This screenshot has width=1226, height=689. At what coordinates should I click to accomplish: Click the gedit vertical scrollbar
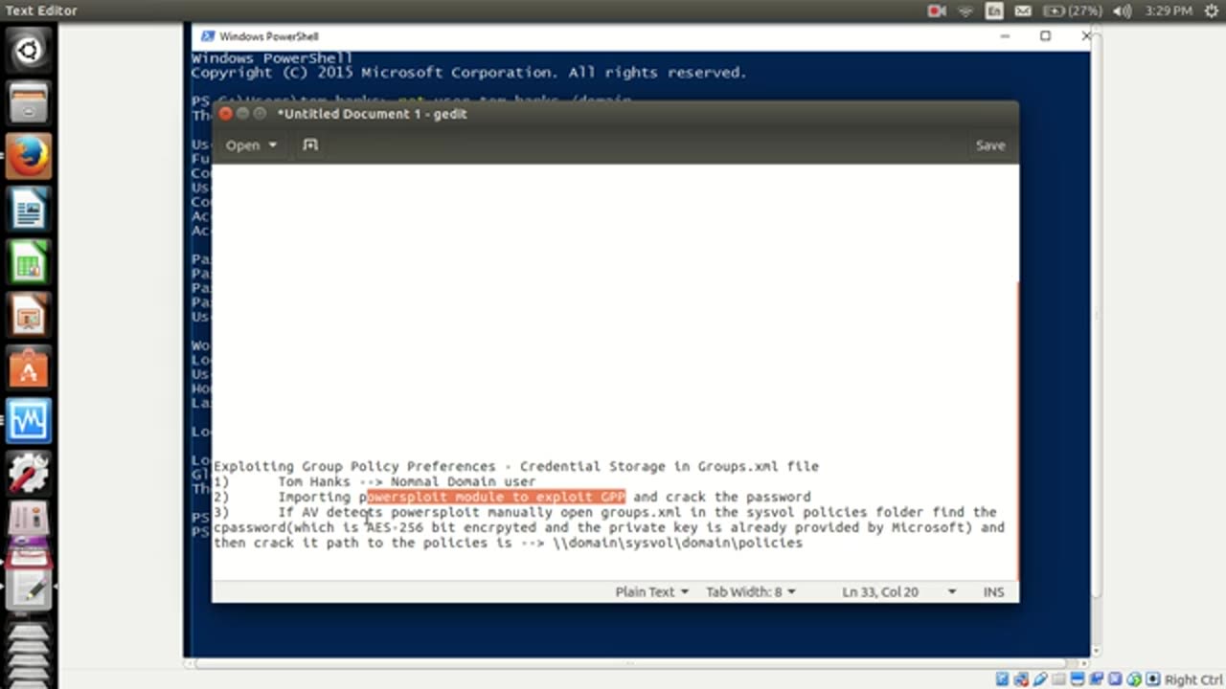1016,431
